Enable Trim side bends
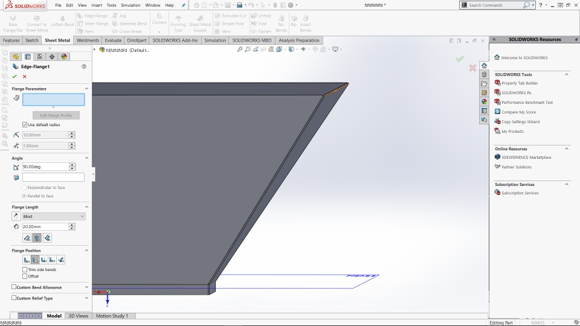 pyautogui.click(x=25, y=270)
